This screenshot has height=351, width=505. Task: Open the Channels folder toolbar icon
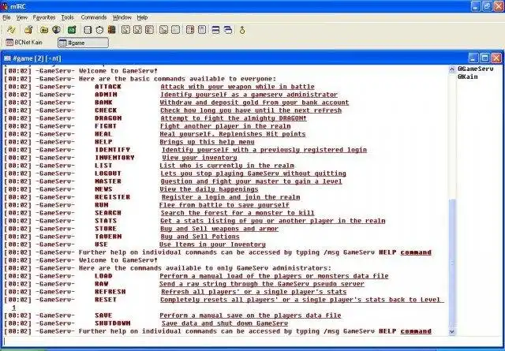pyautogui.click(x=44, y=30)
